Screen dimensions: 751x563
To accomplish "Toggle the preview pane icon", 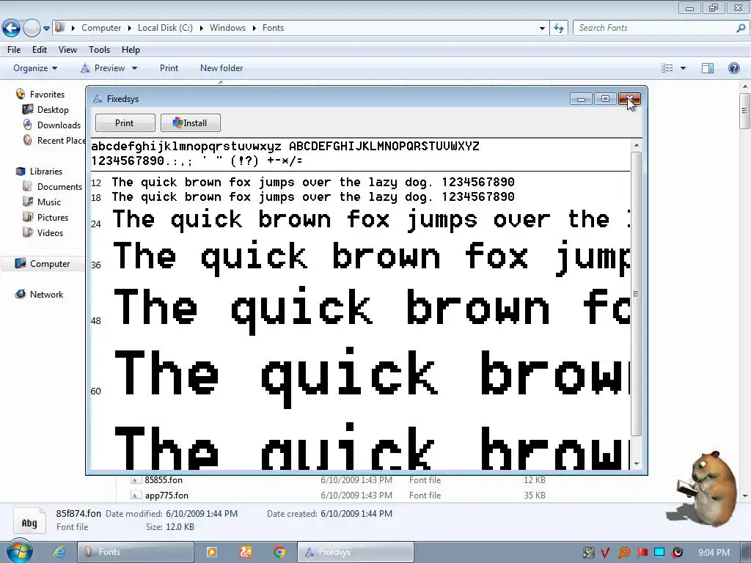I will [708, 68].
